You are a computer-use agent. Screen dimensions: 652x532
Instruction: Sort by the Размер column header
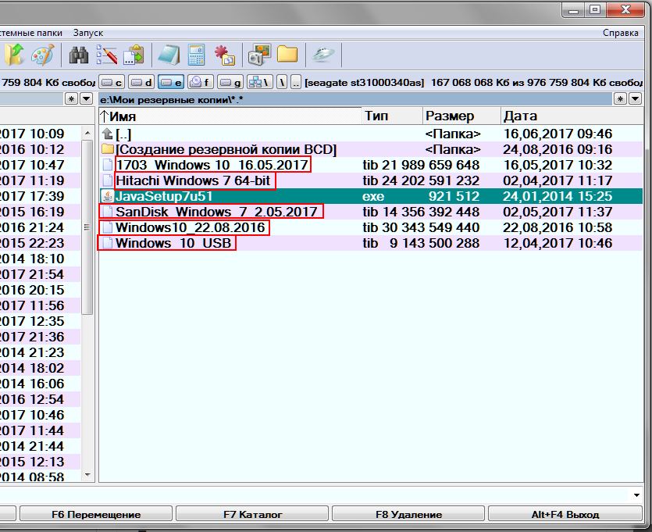coord(462,116)
